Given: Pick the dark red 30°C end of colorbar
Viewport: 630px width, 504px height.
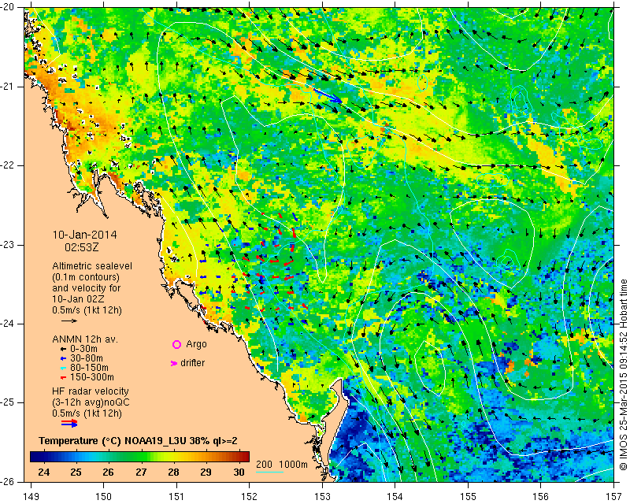Looking at the screenshot, I should (x=246, y=457).
